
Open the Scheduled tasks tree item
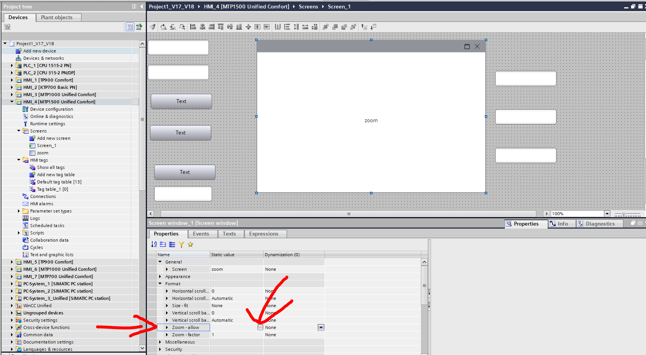tap(47, 226)
